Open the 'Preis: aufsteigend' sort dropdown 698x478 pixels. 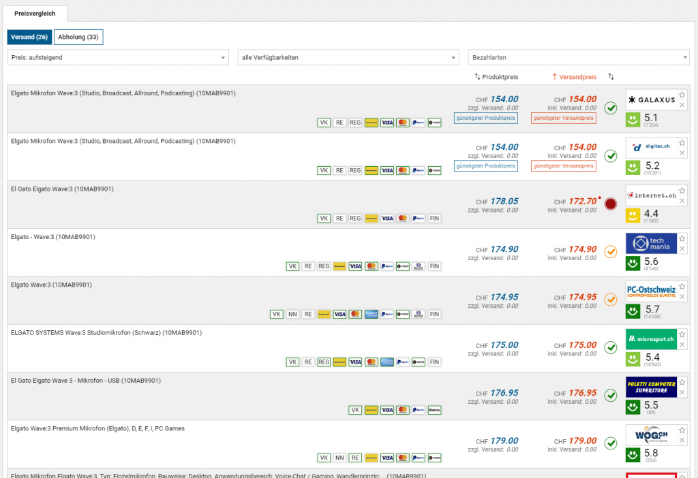pyautogui.click(x=118, y=58)
